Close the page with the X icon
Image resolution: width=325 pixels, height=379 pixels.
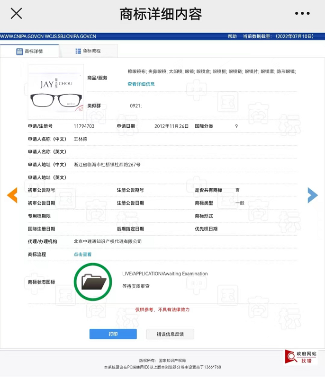pos(16,14)
